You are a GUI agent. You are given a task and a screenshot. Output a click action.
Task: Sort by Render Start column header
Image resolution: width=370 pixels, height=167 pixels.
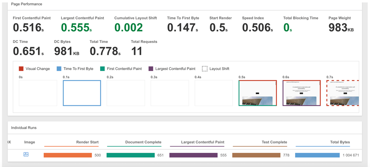point(87,142)
